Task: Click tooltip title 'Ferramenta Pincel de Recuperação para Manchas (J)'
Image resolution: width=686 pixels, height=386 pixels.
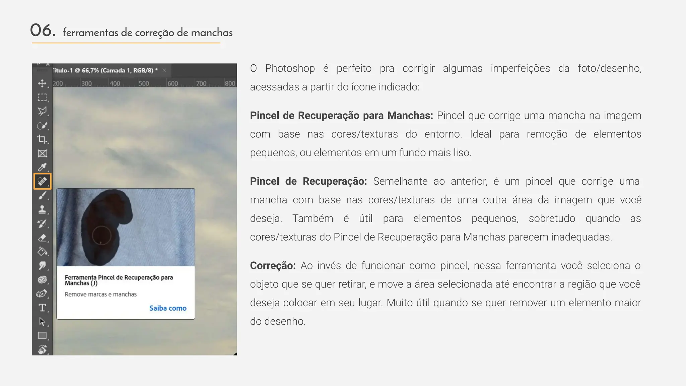Action: click(x=119, y=280)
